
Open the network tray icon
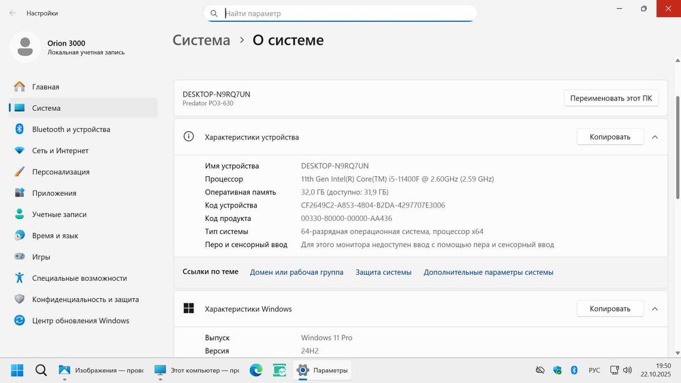[614, 370]
